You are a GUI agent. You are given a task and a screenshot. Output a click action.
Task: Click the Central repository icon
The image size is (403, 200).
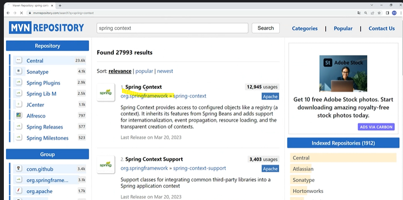point(18,60)
